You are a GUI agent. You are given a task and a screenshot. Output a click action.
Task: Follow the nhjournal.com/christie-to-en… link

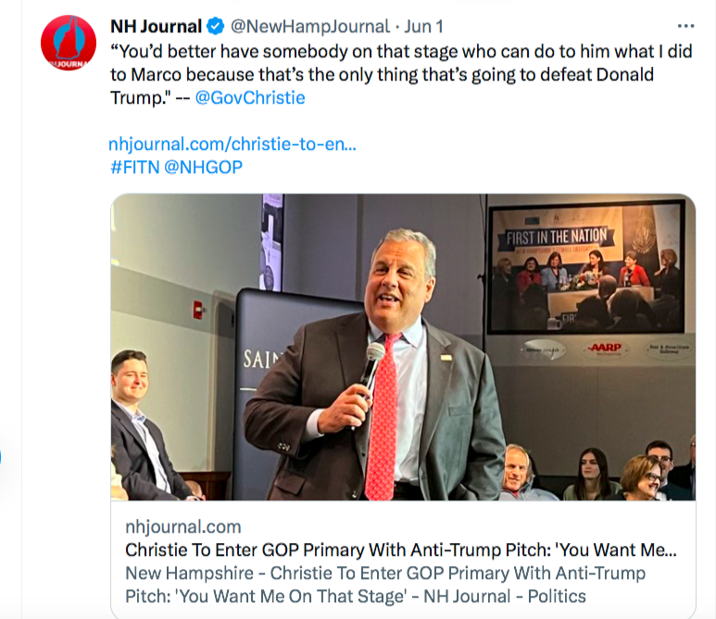232,144
